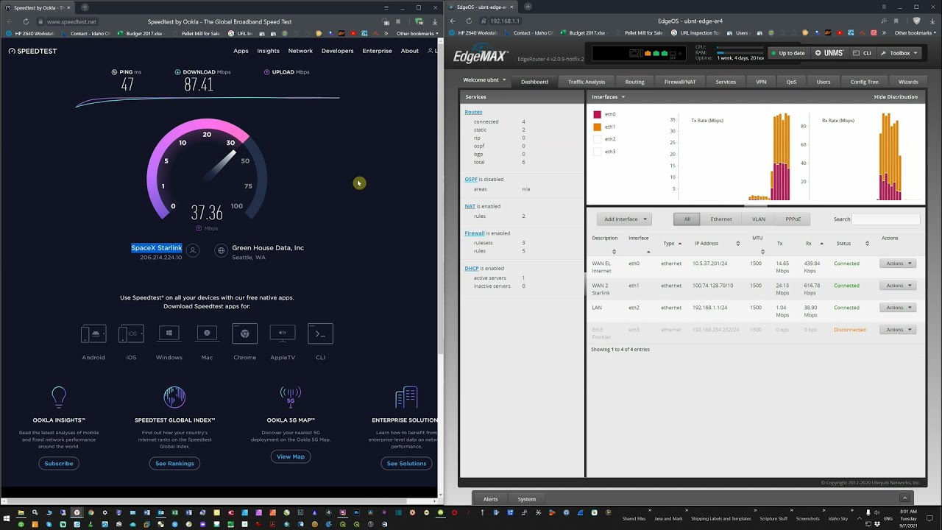Switch to the VPN tab
The width and height of the screenshot is (942, 530).
point(762,82)
